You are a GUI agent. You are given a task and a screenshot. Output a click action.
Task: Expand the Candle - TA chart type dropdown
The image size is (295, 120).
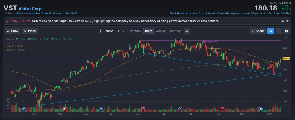tap(112, 31)
